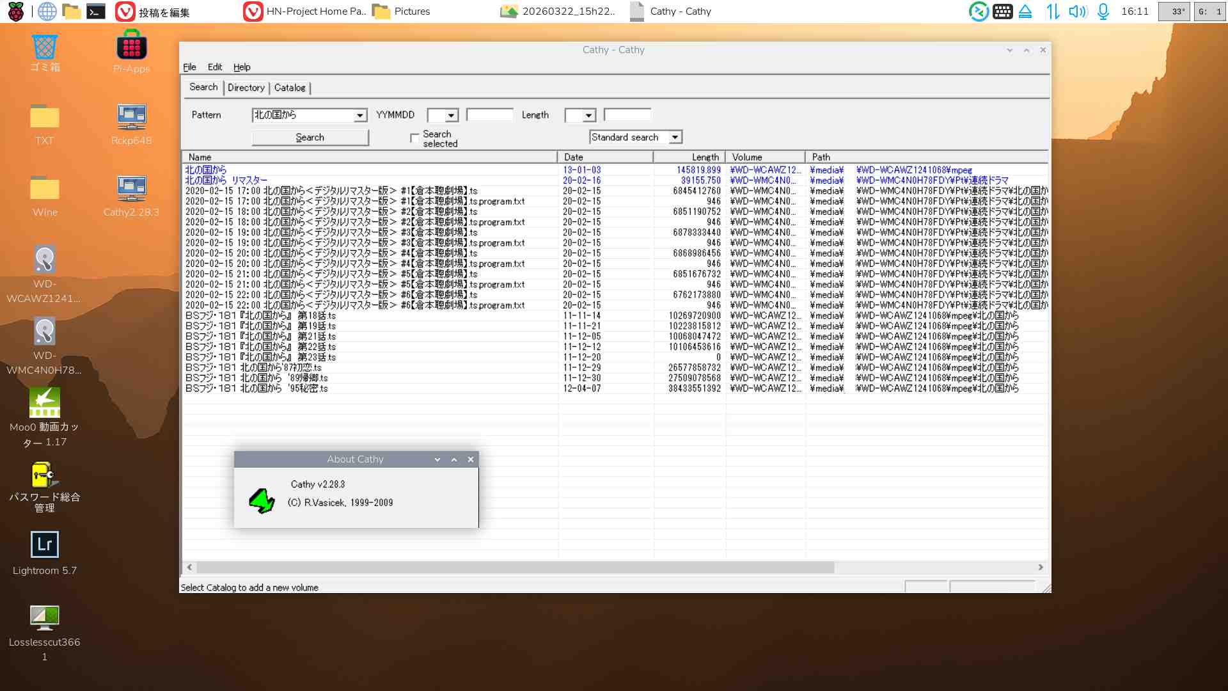Screen dimensions: 1228x691
Task: Toggle the Search selected checkbox
Action: pyautogui.click(x=414, y=138)
